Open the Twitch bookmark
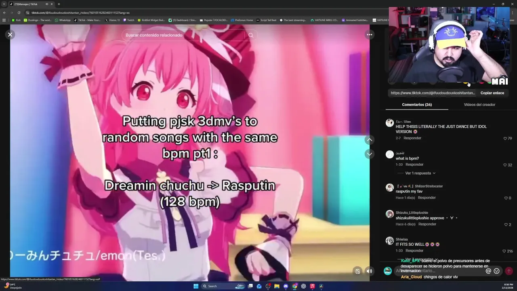Image resolution: width=517 pixels, height=291 pixels. [x=128, y=20]
